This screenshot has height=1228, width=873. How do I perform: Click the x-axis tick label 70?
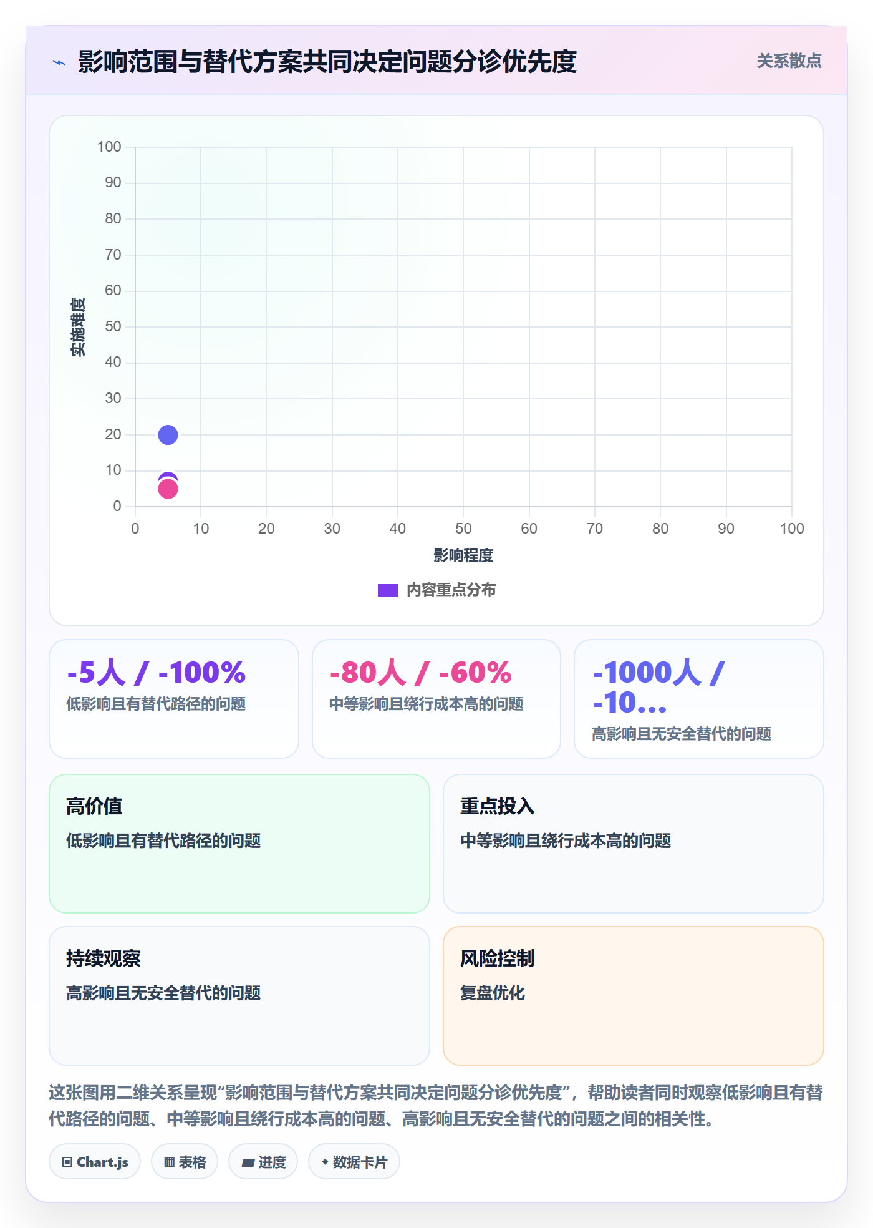[595, 529]
